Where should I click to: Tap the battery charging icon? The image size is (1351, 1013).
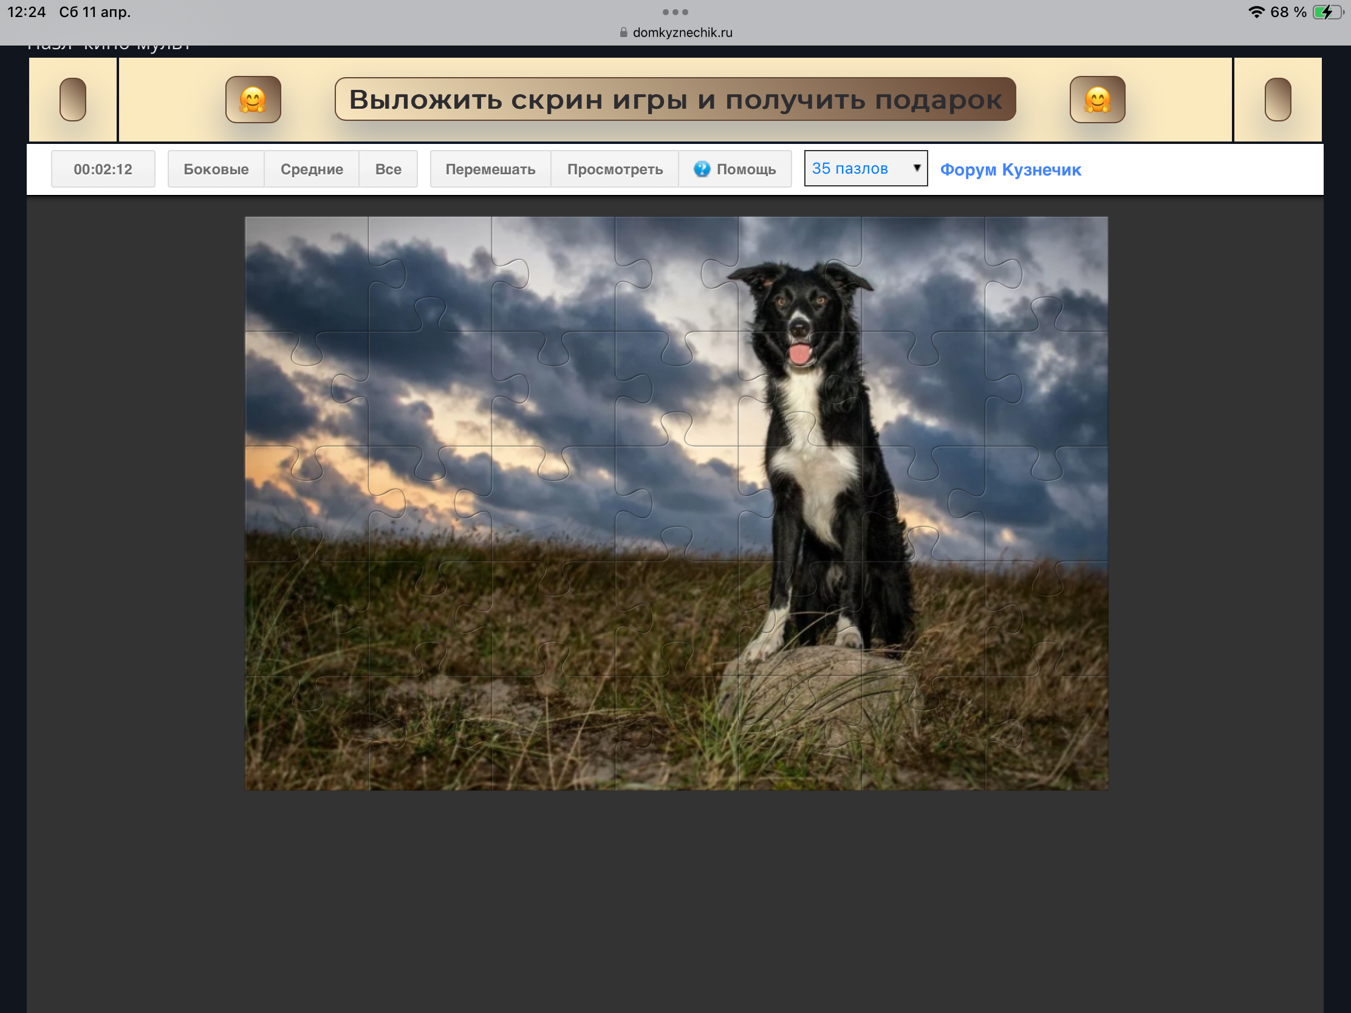pos(1327,12)
